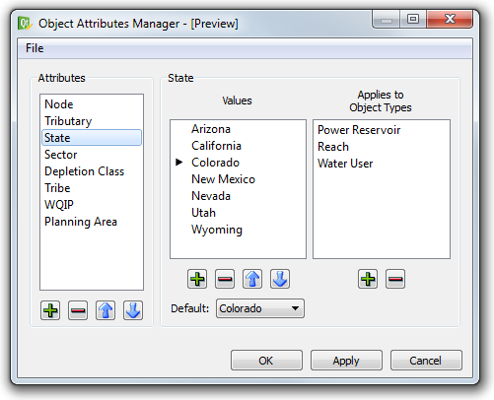This screenshot has height=400, width=494.
Task: Move selected value down in Values list
Action: 280,279
